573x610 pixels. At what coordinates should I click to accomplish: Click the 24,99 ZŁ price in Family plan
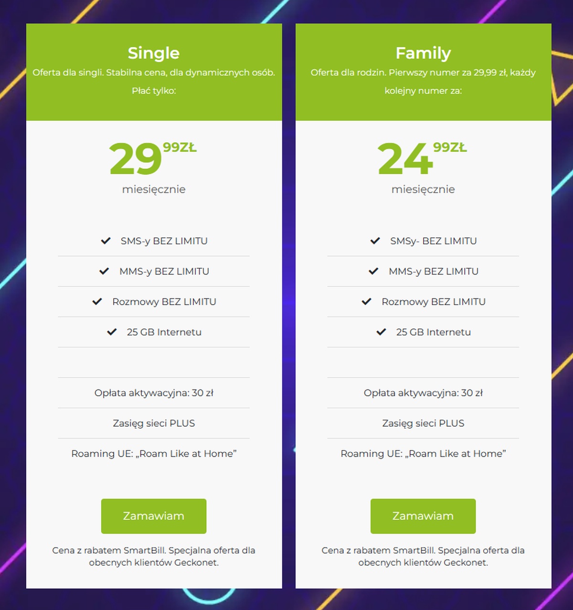[422, 158]
